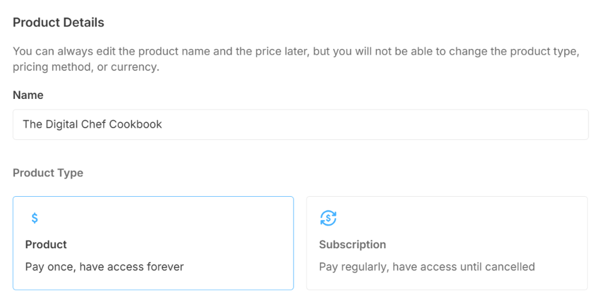Select the Product type card
This screenshot has height=302, width=601.
coord(153,243)
